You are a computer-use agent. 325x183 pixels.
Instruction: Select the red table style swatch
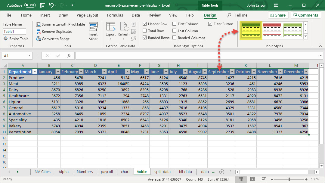[272, 31]
